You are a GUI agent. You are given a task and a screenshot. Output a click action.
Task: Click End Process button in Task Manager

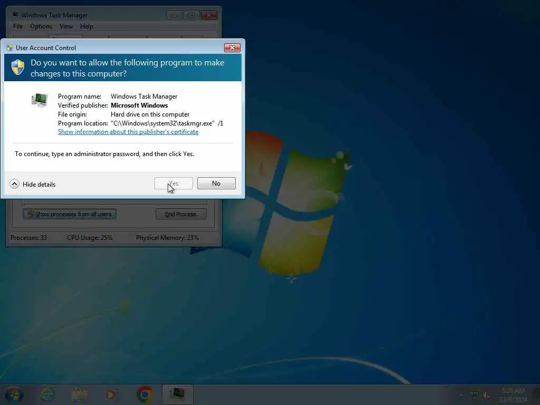(181, 214)
